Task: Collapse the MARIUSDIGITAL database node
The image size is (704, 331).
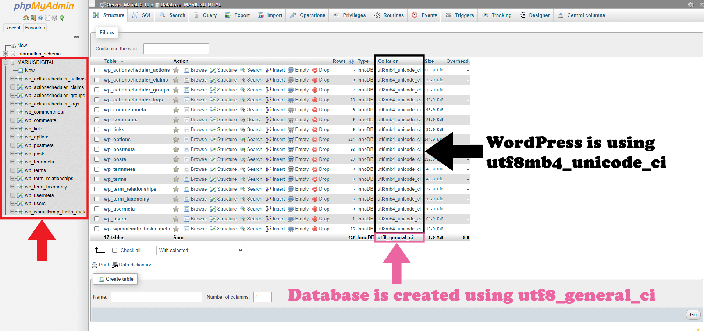Action: (6, 62)
